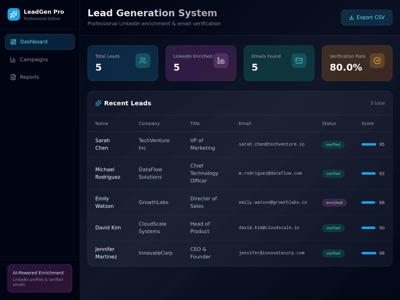The height and width of the screenshot is (300, 400).
Task: Click the 5 total label
Action: click(x=377, y=103)
